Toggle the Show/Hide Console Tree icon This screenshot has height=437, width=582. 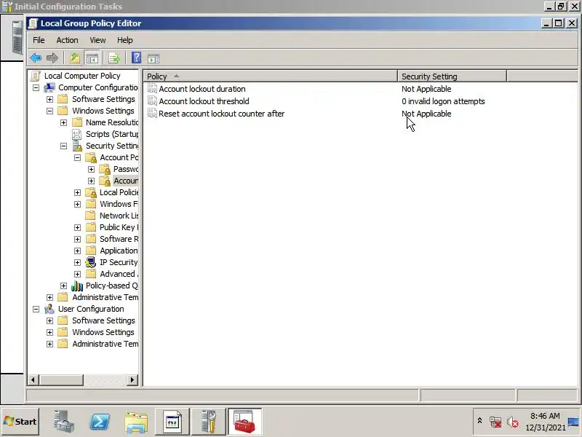(x=92, y=58)
